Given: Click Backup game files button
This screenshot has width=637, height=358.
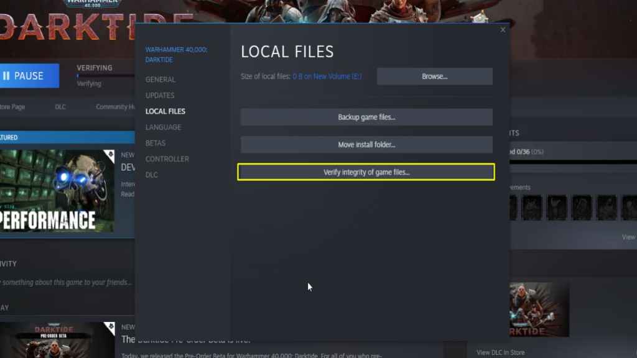Looking at the screenshot, I should (366, 117).
